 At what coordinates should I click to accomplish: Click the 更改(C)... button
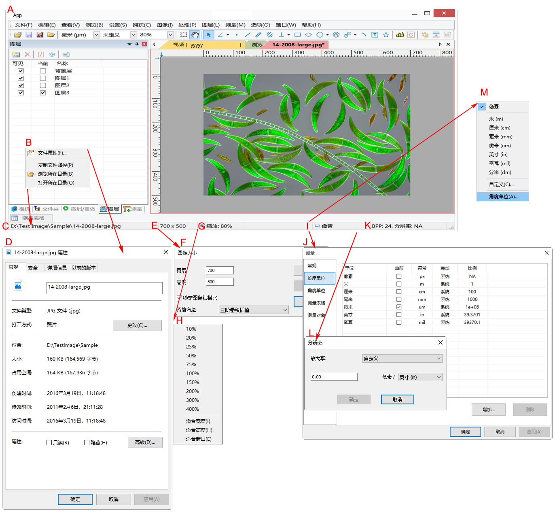click(137, 325)
